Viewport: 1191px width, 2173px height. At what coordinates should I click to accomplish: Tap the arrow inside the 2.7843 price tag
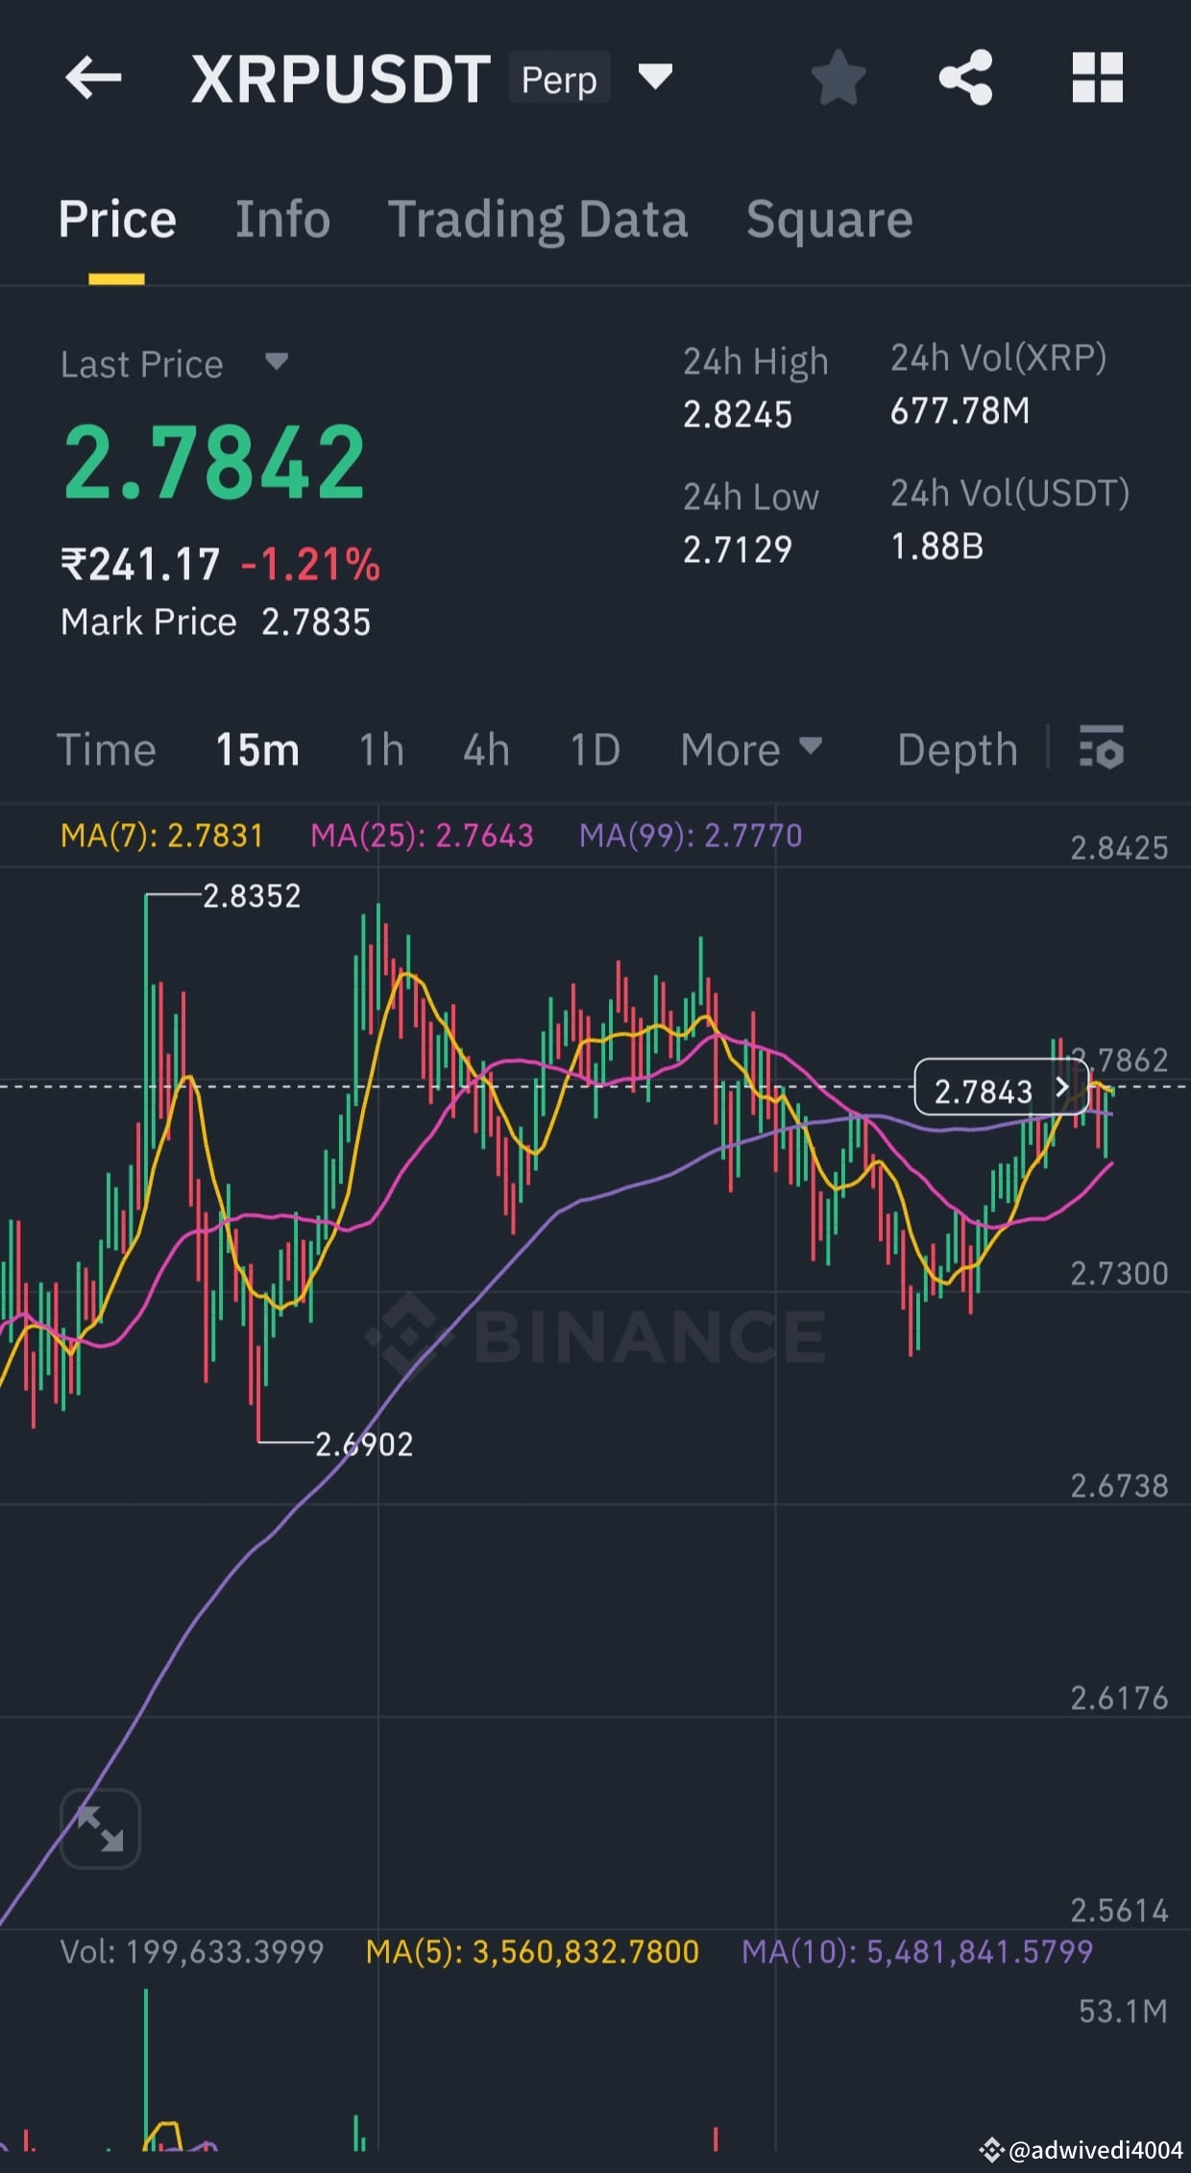(1062, 1090)
